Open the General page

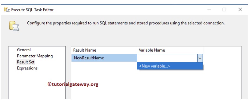(24, 50)
